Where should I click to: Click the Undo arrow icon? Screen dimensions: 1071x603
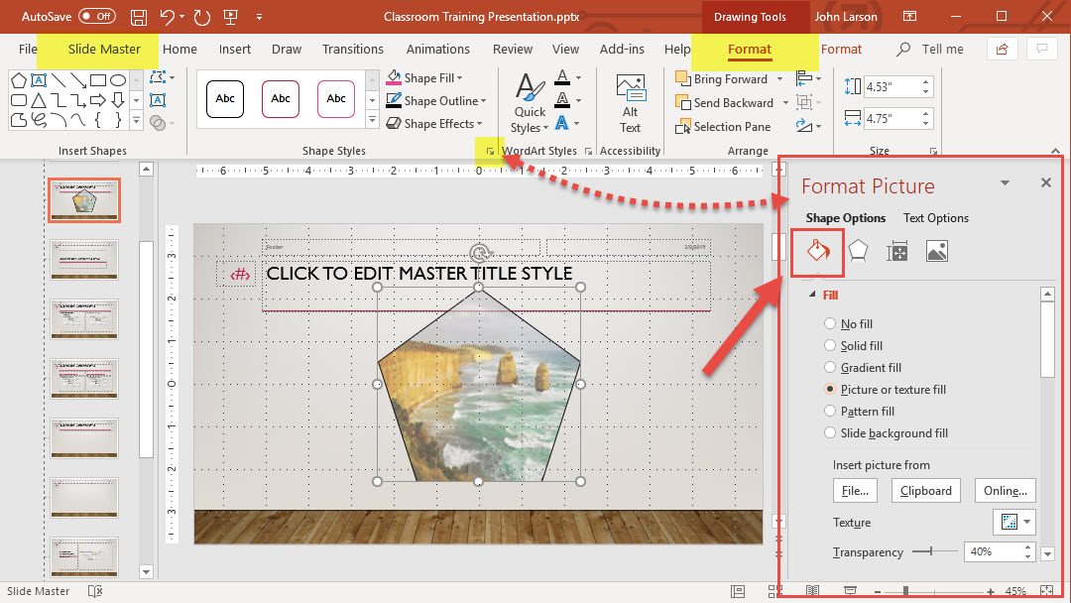(167, 17)
